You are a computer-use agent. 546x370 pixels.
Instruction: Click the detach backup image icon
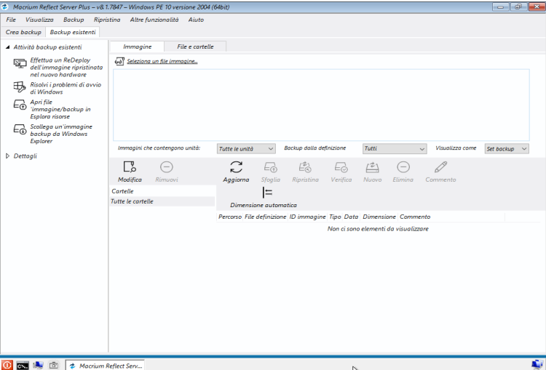pos(20,129)
